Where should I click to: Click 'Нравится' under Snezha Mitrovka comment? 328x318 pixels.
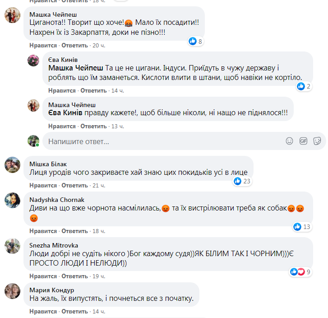(43, 276)
